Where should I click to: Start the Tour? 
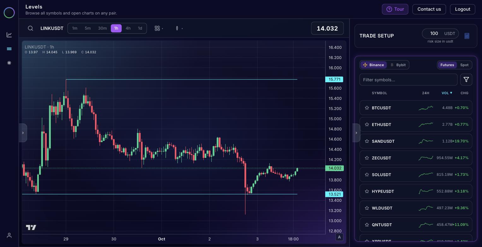(x=395, y=9)
